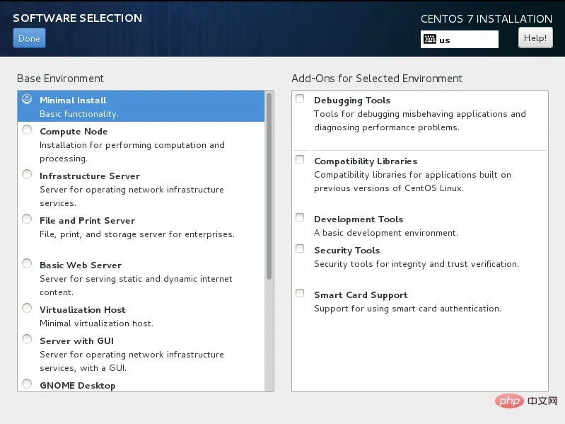Screen dimensions: 565x424
Task: Click the us keyboard layout field
Action: pyautogui.click(x=460, y=40)
